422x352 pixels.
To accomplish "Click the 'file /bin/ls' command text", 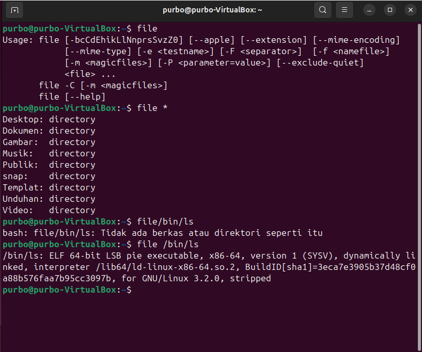I will (168, 244).
